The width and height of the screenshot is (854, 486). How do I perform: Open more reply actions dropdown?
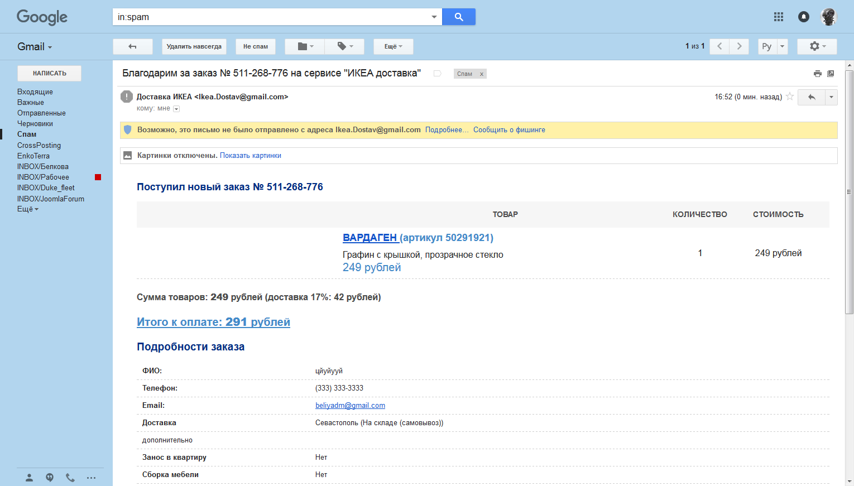832,97
